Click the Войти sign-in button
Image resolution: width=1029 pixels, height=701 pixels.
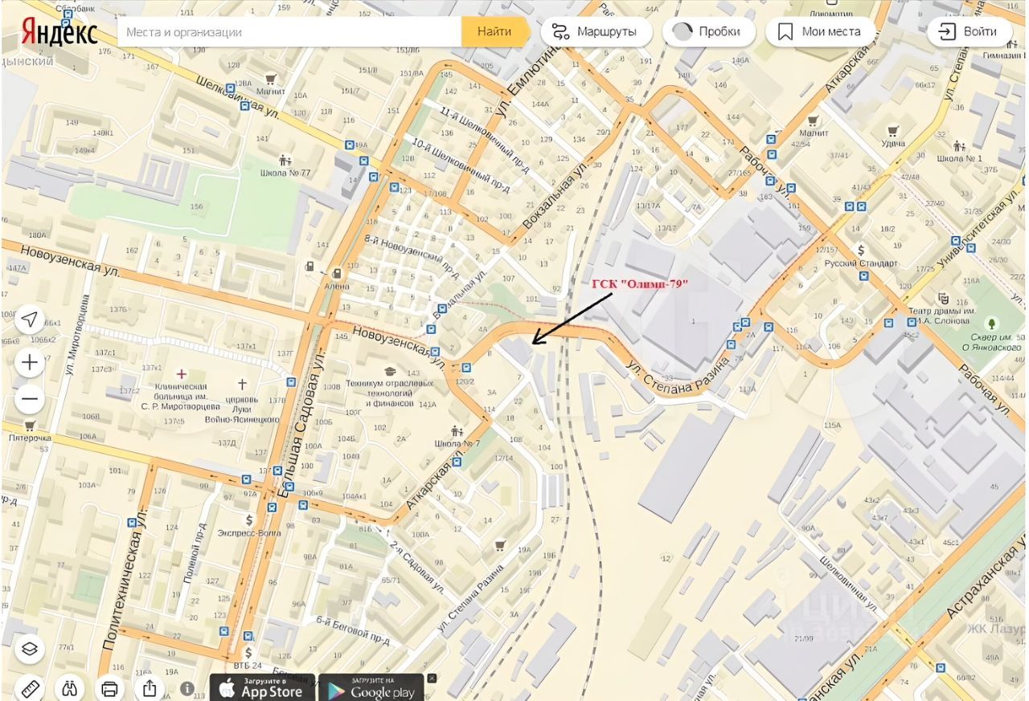(968, 32)
